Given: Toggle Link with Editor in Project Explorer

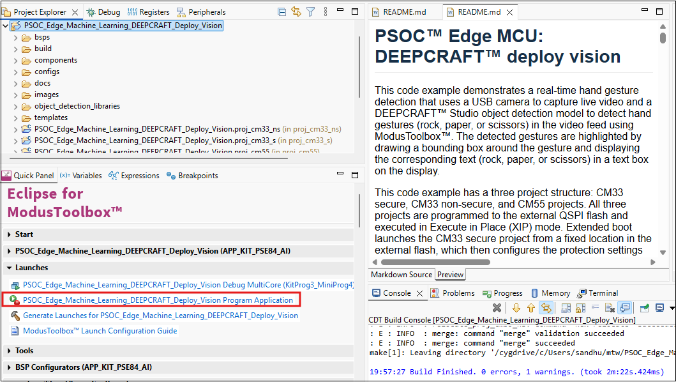Looking at the screenshot, I should [296, 11].
